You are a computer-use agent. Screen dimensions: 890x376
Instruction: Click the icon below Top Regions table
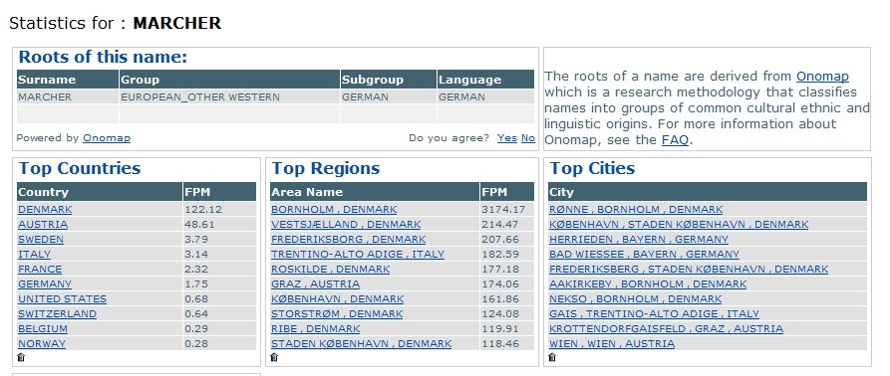coord(275,357)
